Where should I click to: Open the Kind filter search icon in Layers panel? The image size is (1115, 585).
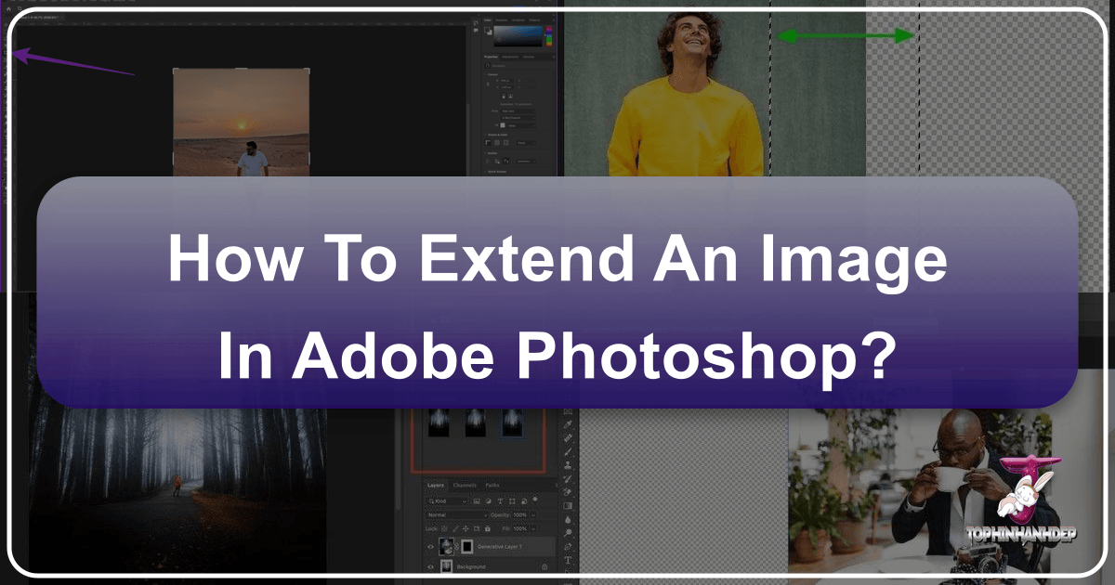pyautogui.click(x=432, y=500)
